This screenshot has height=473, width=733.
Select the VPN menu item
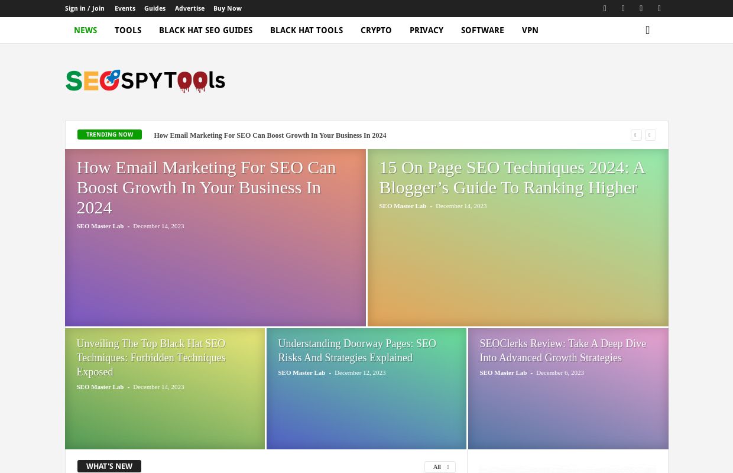point(530,30)
